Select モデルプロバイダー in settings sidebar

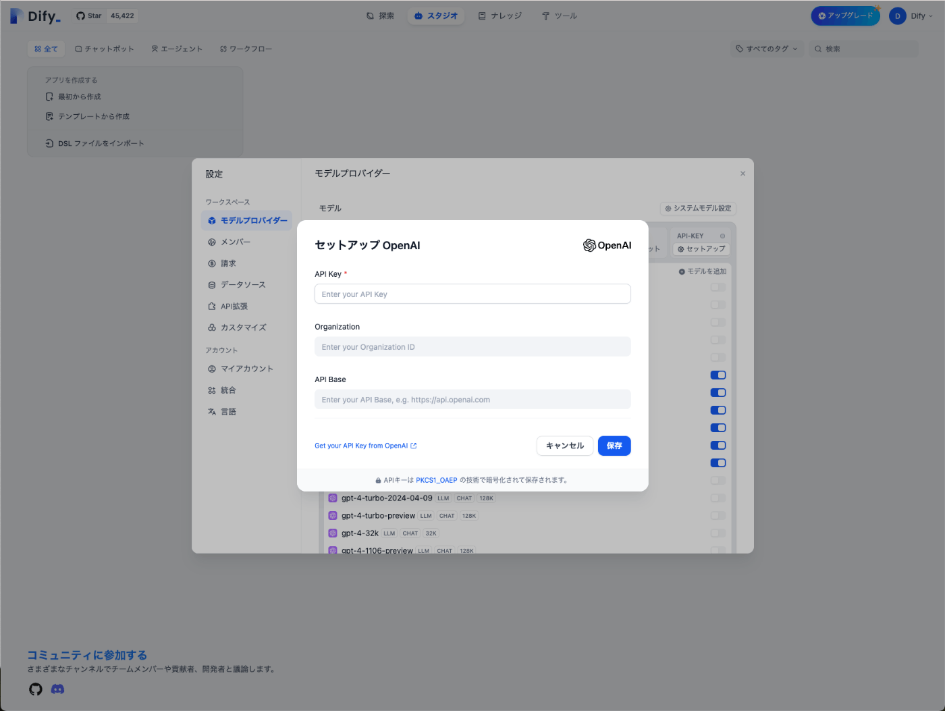(x=247, y=220)
